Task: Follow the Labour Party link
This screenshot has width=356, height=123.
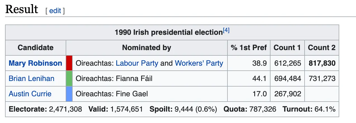Action: (137, 63)
